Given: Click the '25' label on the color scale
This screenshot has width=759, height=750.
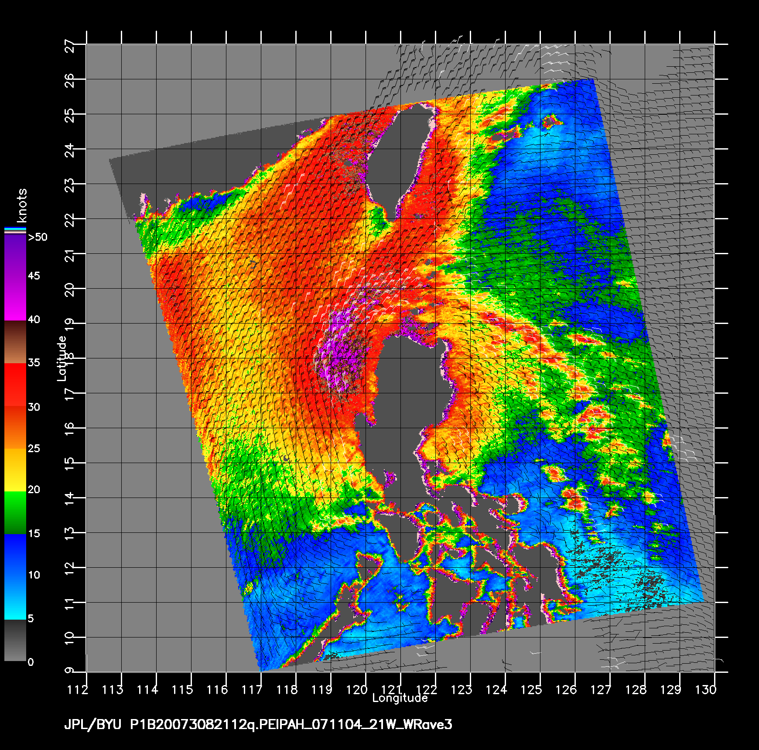Looking at the screenshot, I should point(34,449).
